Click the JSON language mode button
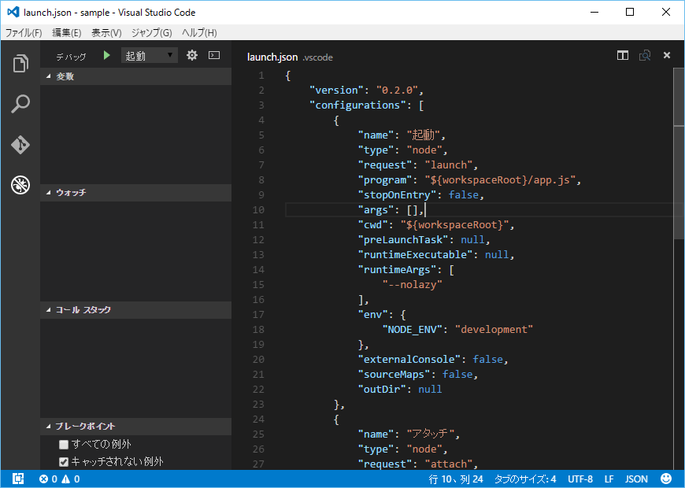Image resolution: width=685 pixels, height=488 pixels. click(636, 479)
